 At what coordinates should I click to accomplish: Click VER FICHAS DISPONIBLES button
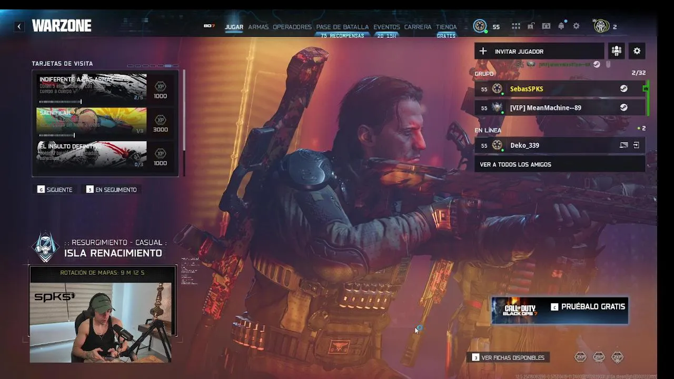click(509, 357)
